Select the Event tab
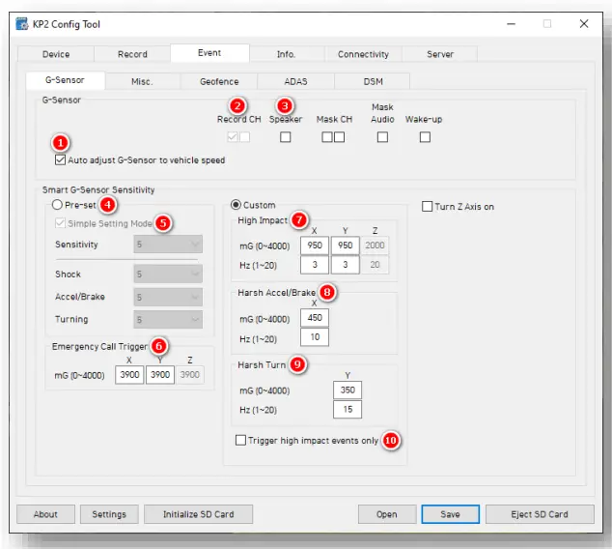Image resolution: width=612 pixels, height=549 pixels. pos(209,53)
